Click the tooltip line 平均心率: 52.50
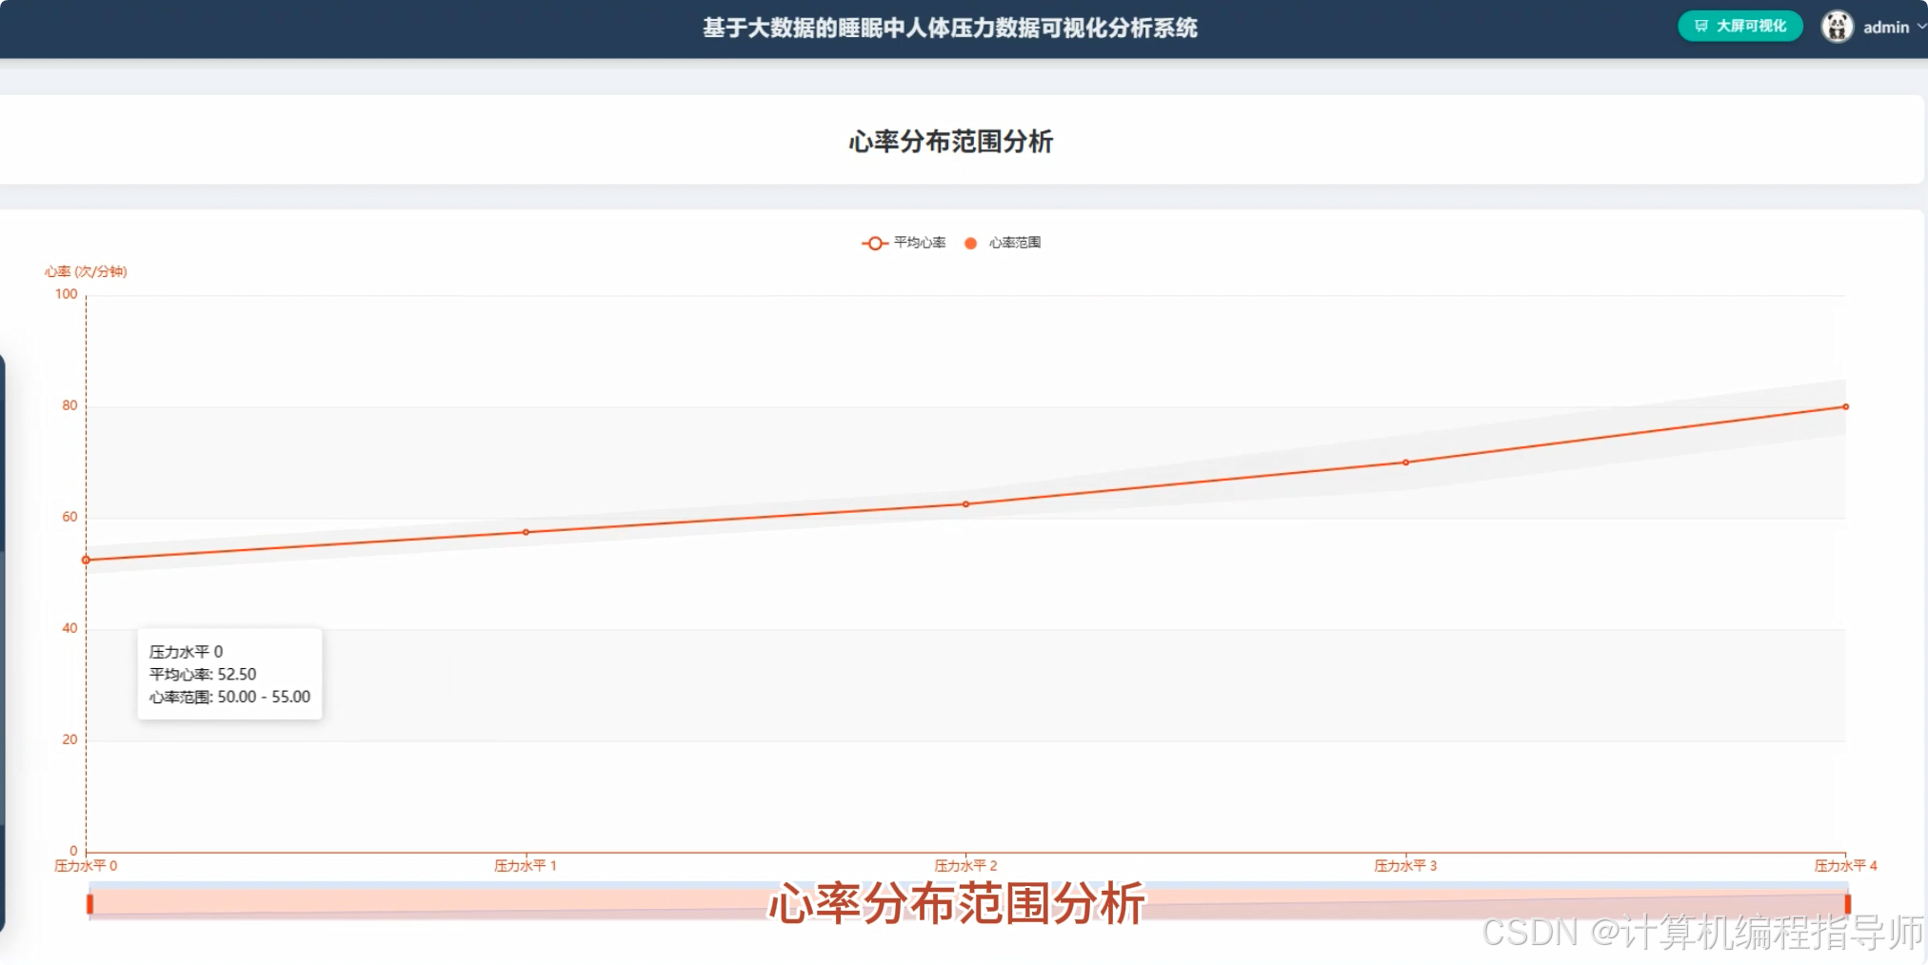 203,674
